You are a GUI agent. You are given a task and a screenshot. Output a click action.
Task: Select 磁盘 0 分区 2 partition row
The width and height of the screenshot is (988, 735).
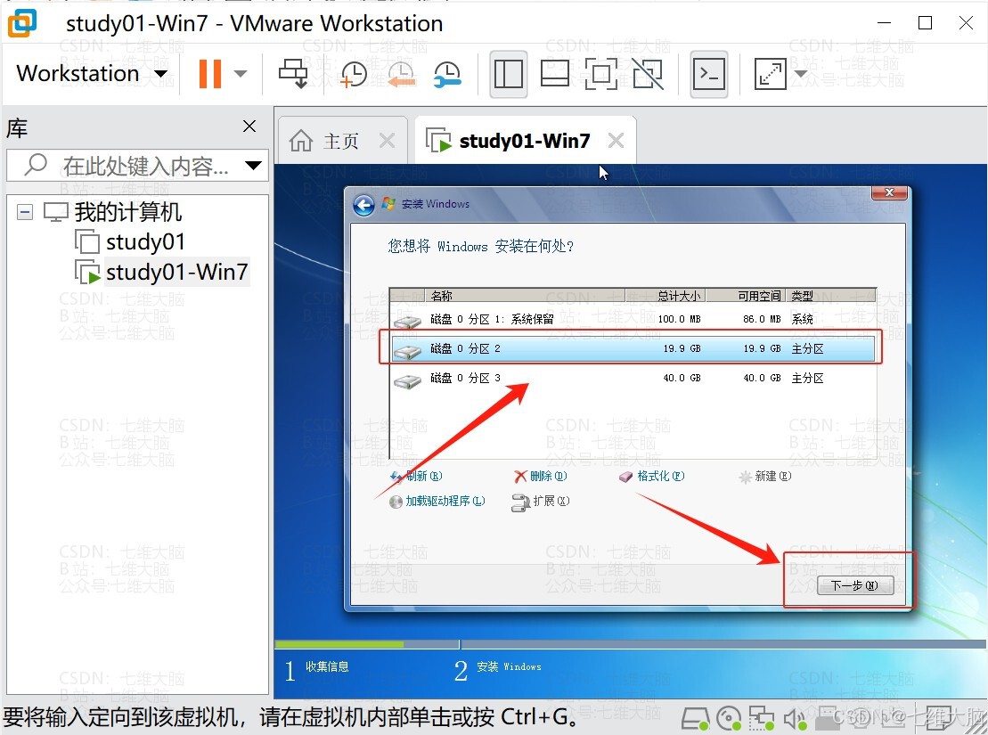pos(633,348)
